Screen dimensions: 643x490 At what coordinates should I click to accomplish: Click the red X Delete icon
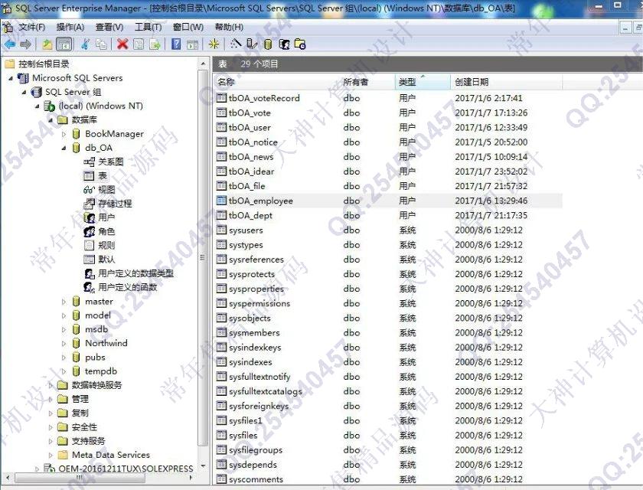coord(122,44)
